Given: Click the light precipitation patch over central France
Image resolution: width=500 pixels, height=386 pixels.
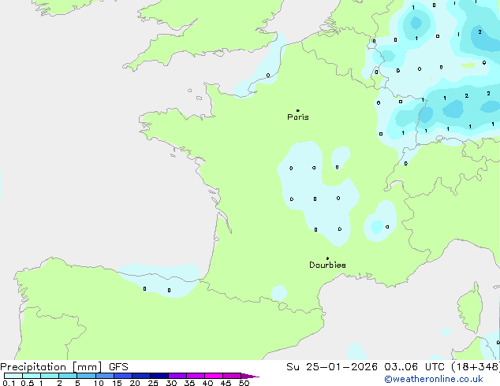Looking at the screenshot, I should point(317,193).
